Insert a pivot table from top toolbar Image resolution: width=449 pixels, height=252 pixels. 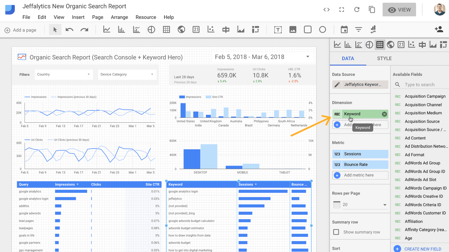click(255, 29)
